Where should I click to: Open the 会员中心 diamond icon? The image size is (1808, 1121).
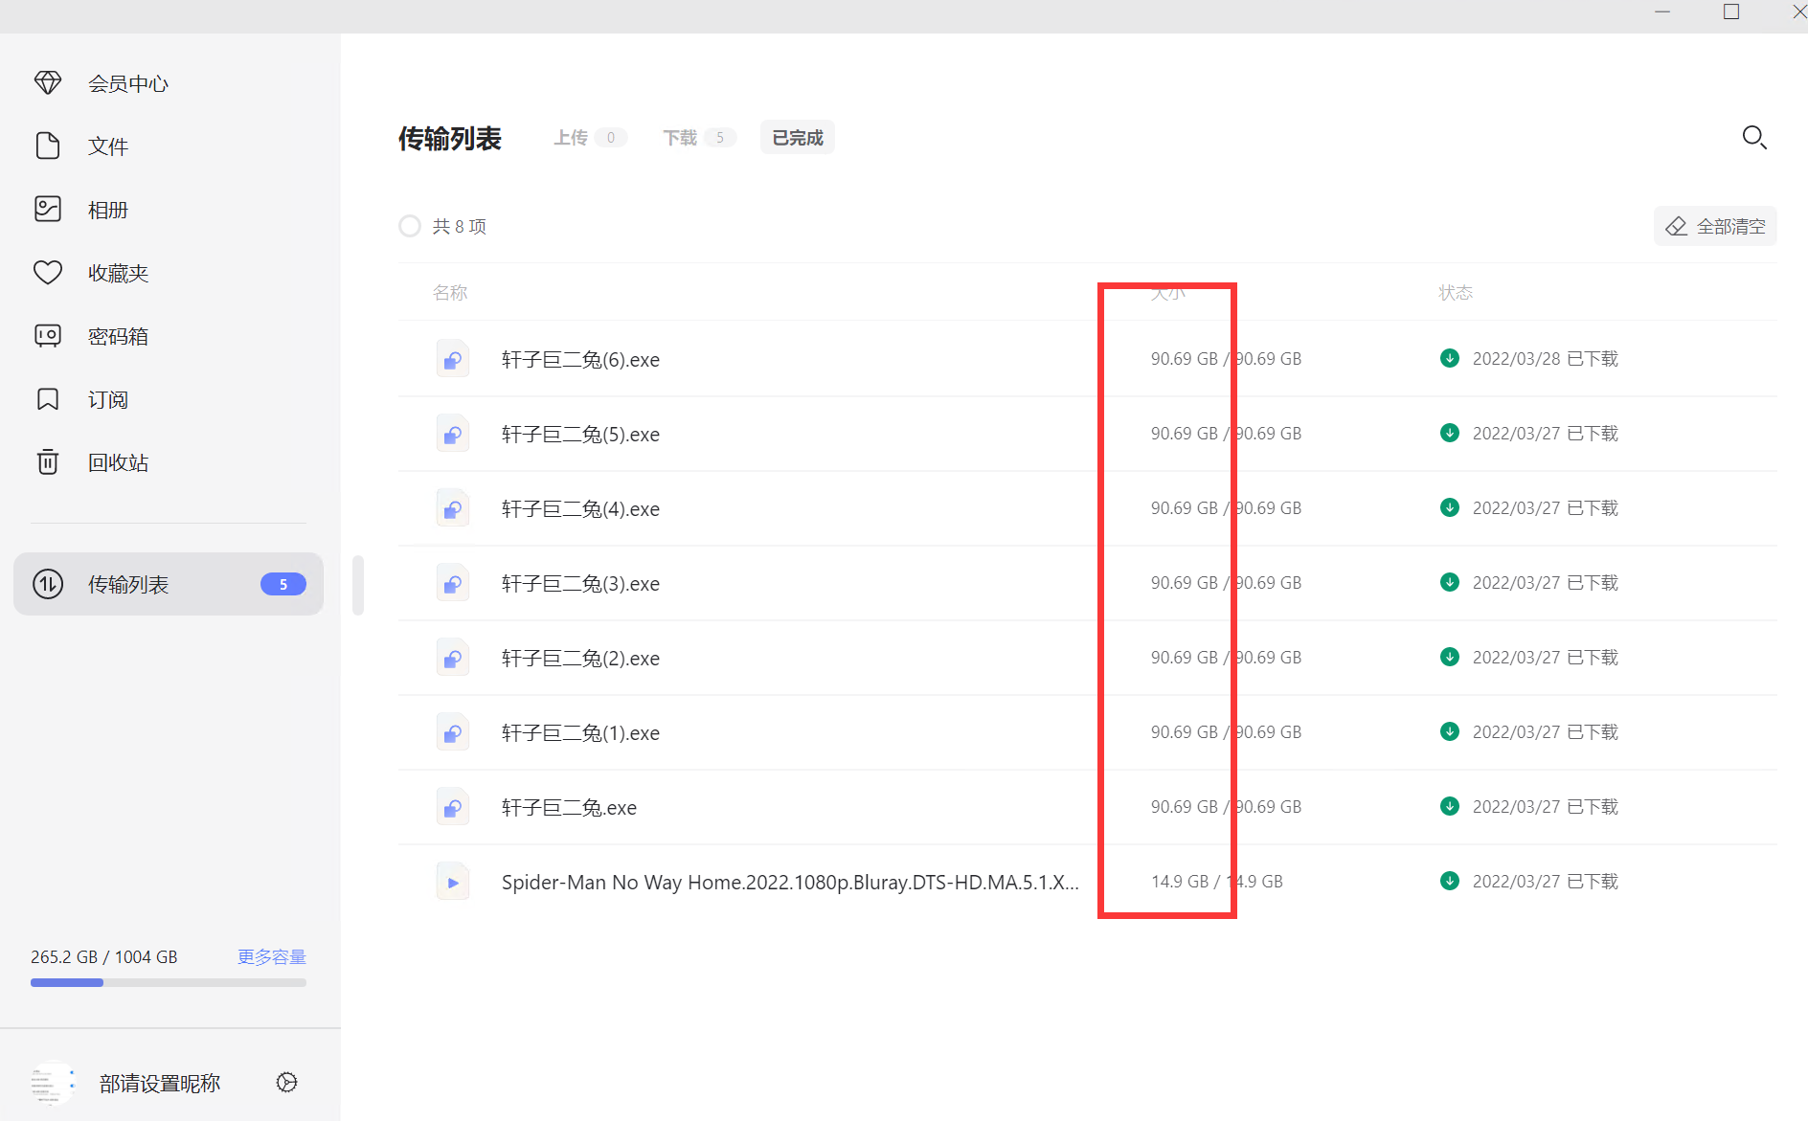point(48,83)
